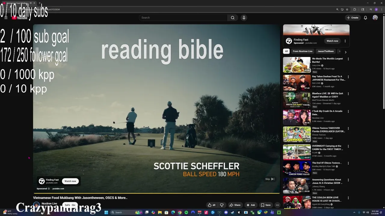
Task: Click the Create button
Action: [x=353, y=18]
